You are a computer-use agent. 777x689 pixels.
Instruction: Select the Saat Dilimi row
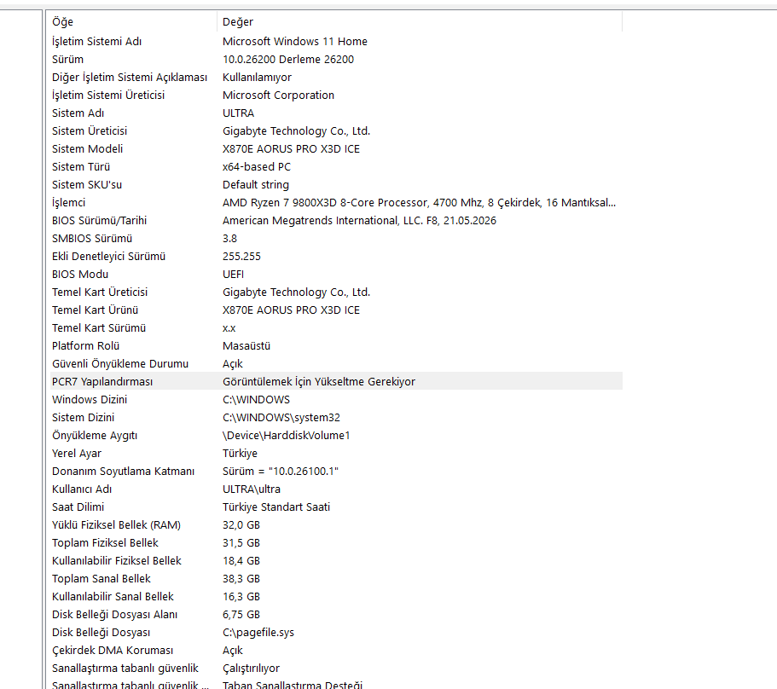click(336, 507)
